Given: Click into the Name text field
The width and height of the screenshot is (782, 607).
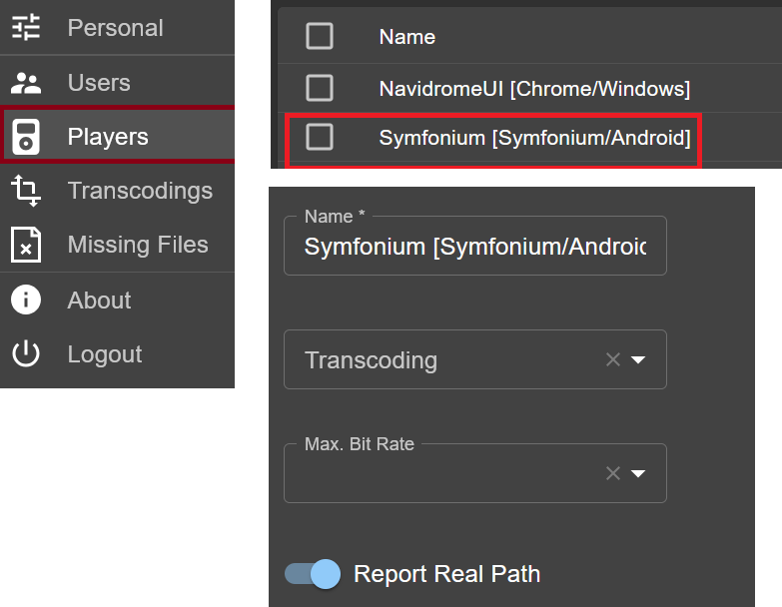Looking at the screenshot, I should click(474, 247).
